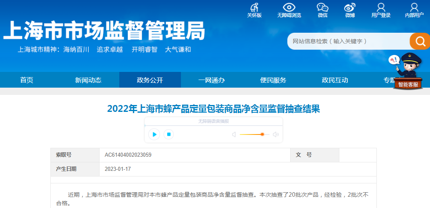This screenshot has height=208, width=430.
Task: Go to the 首页 home tab
Action: (27, 80)
